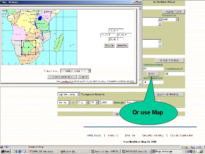This screenshot has height=154, width=205.
Task: Click the Southernmost value field
Action: point(153,82)
